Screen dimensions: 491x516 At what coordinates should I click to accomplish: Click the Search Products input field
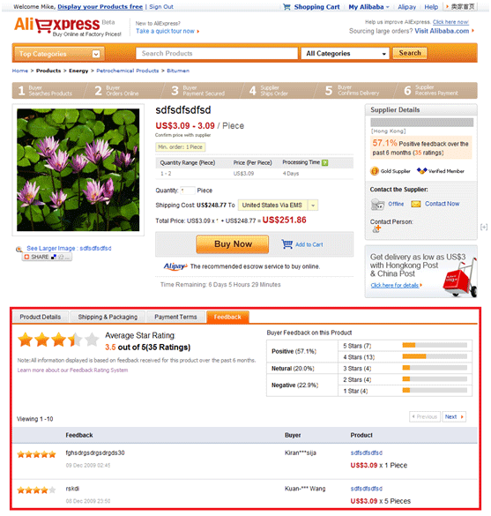(217, 53)
